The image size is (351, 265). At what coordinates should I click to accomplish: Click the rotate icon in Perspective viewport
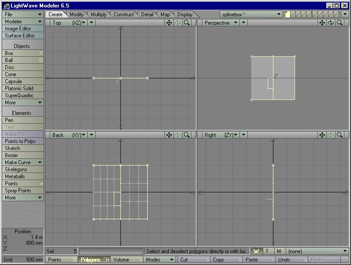pyautogui.click(x=331, y=23)
